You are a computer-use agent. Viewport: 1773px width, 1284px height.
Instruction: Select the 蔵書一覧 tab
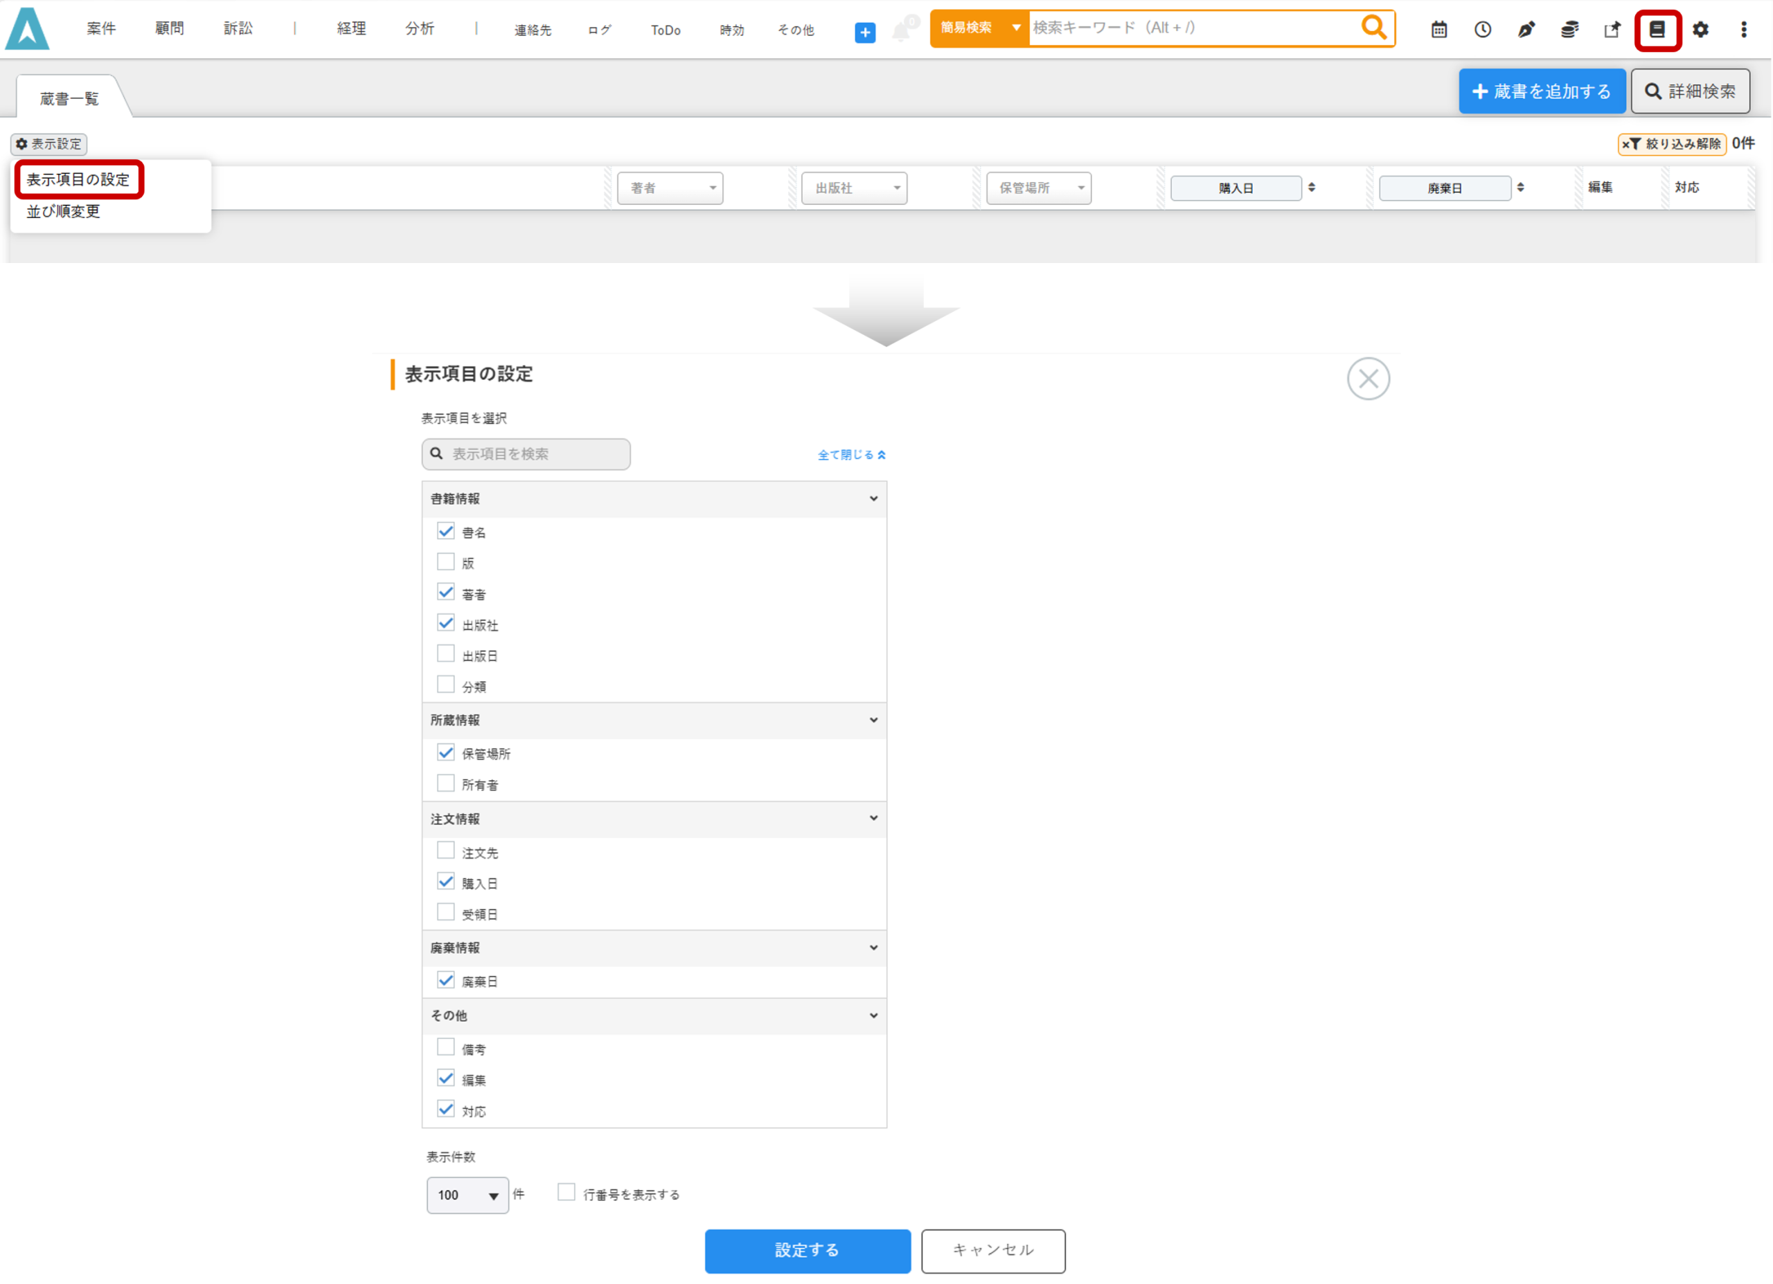[x=69, y=98]
